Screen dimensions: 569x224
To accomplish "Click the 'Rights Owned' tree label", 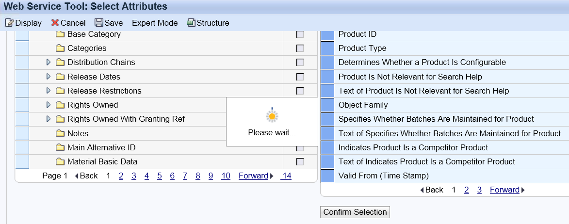I will pos(93,105).
